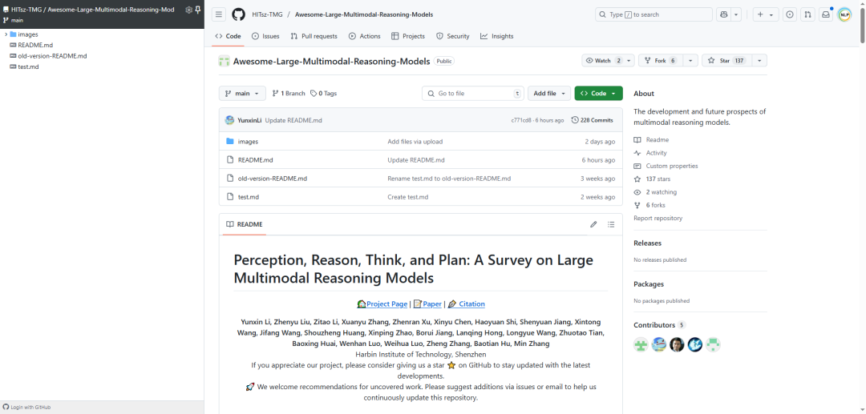
Task: Open 'Rename test.md to old-version-README.md' commit message
Action: pos(449,179)
